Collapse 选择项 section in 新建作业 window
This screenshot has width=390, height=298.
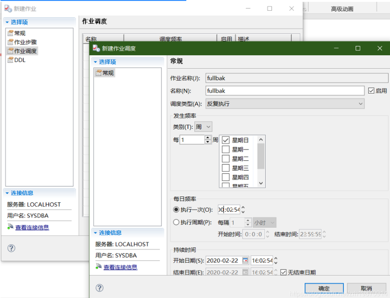click(x=7, y=22)
